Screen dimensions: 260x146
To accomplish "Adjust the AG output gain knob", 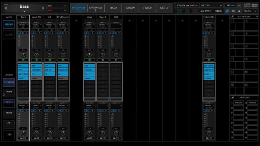I will [50, 133].
